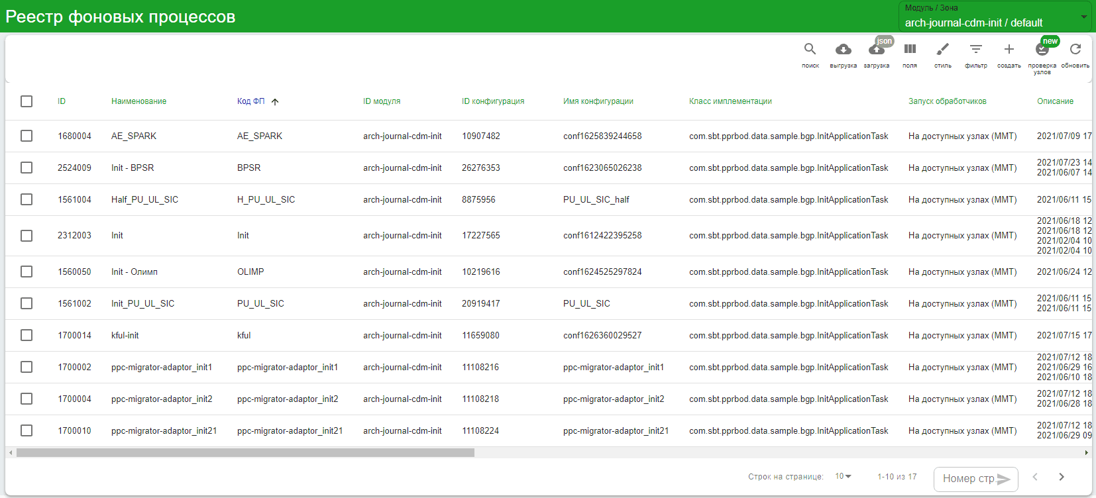1096x498 pixels.
Task: Tick the select-all checkbox in table header
Action: (x=27, y=101)
